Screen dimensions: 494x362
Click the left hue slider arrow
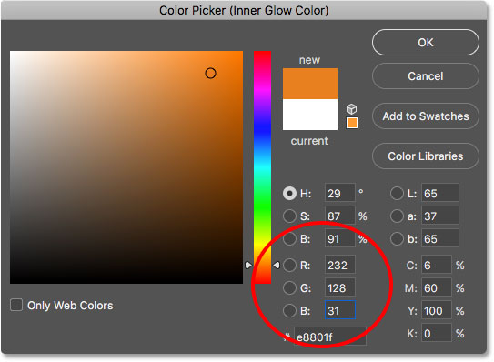(248, 266)
